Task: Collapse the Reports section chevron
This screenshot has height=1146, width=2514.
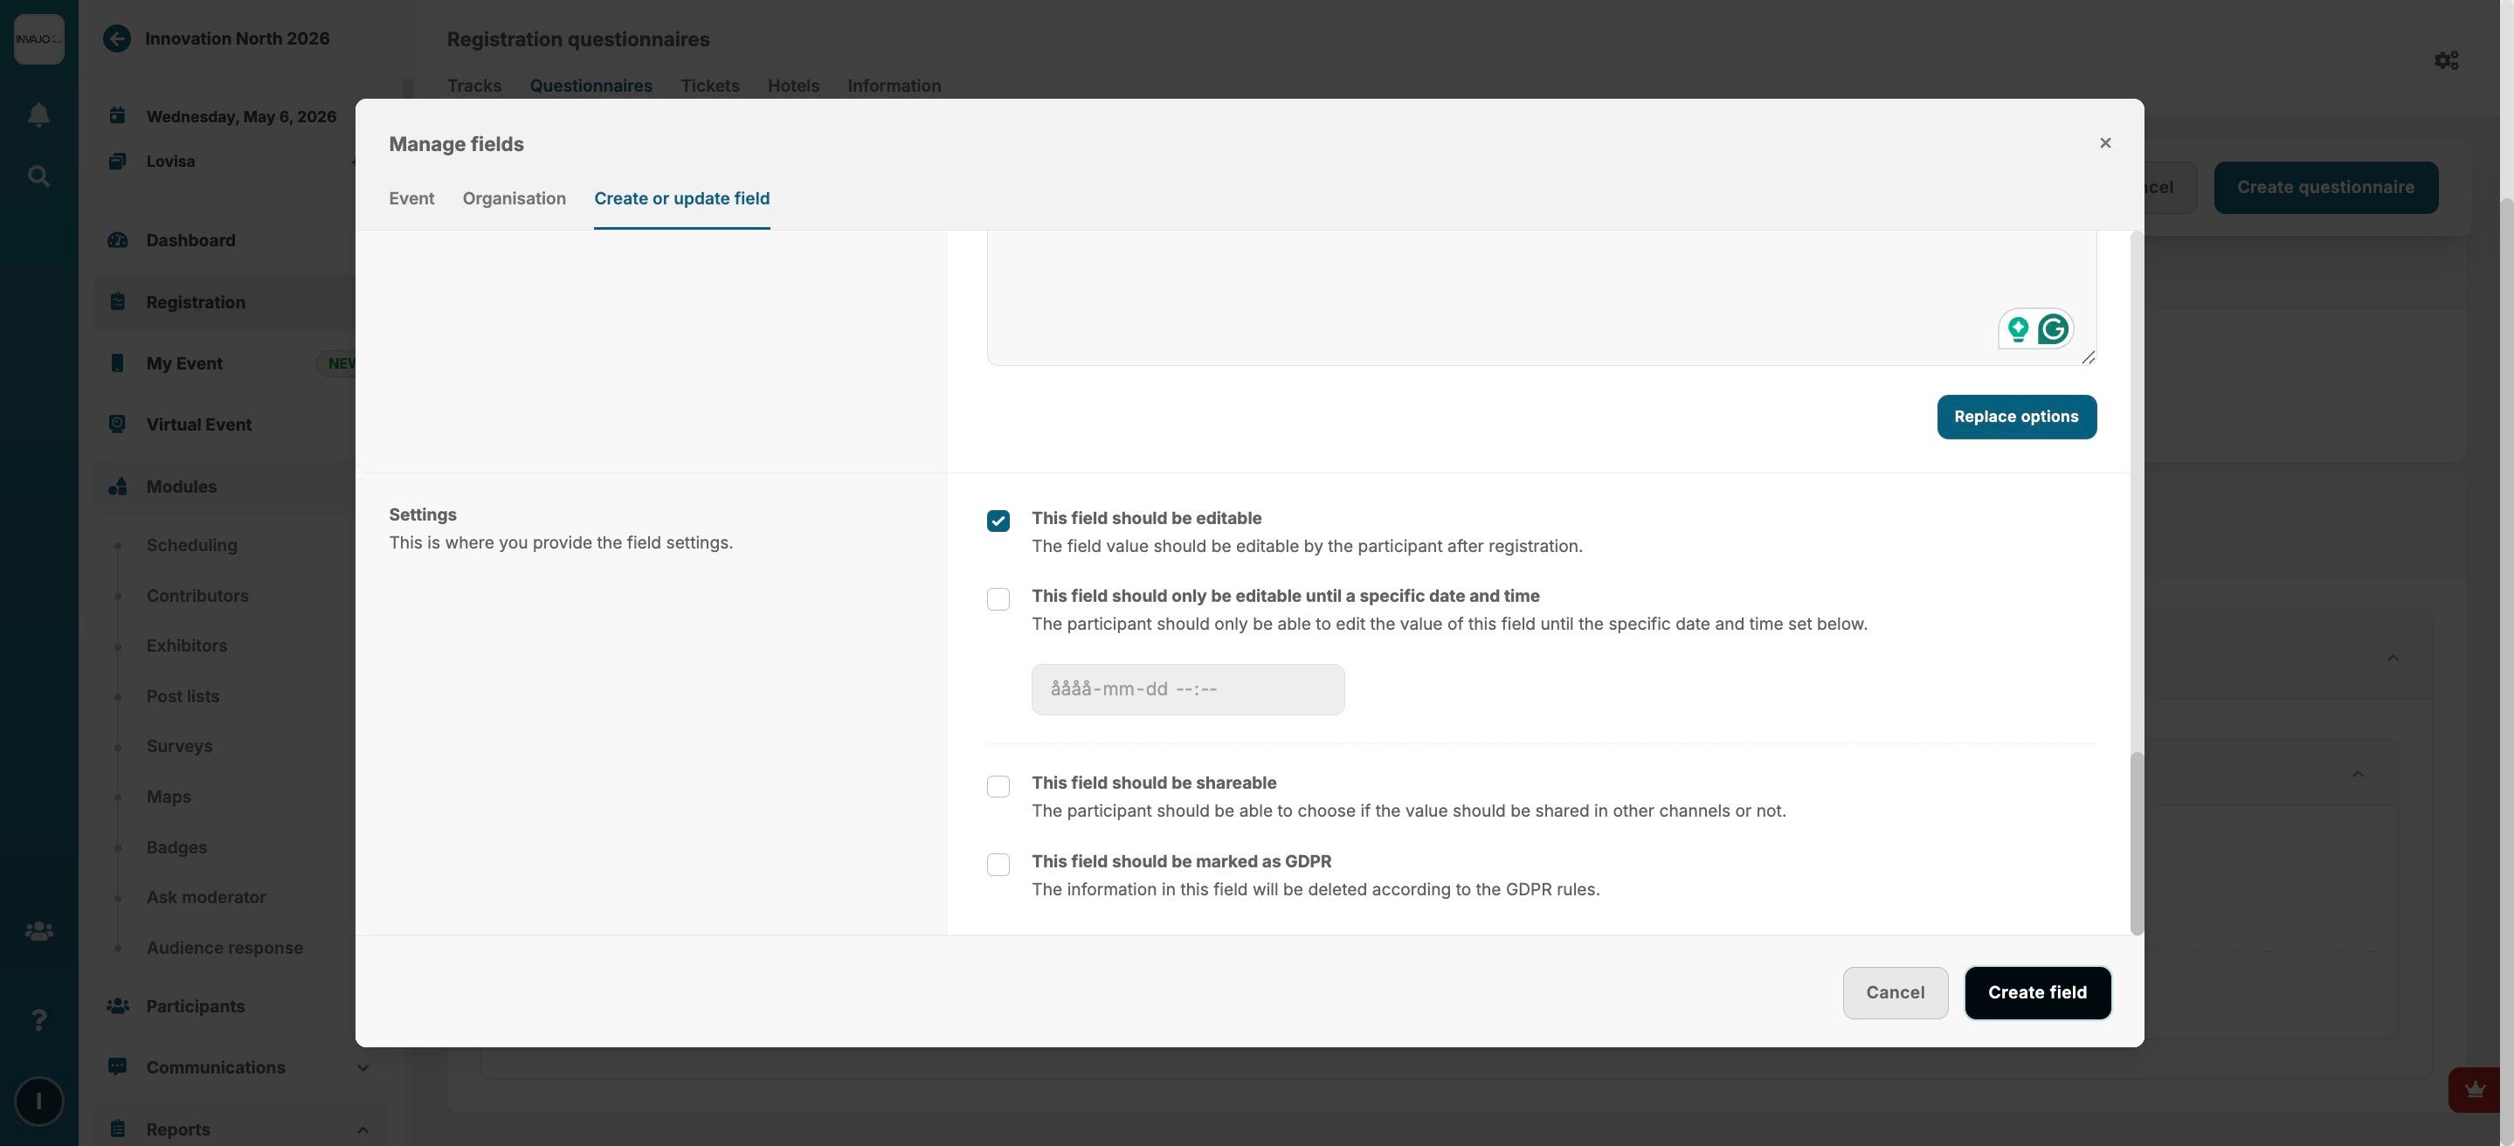Action: pos(362,1129)
